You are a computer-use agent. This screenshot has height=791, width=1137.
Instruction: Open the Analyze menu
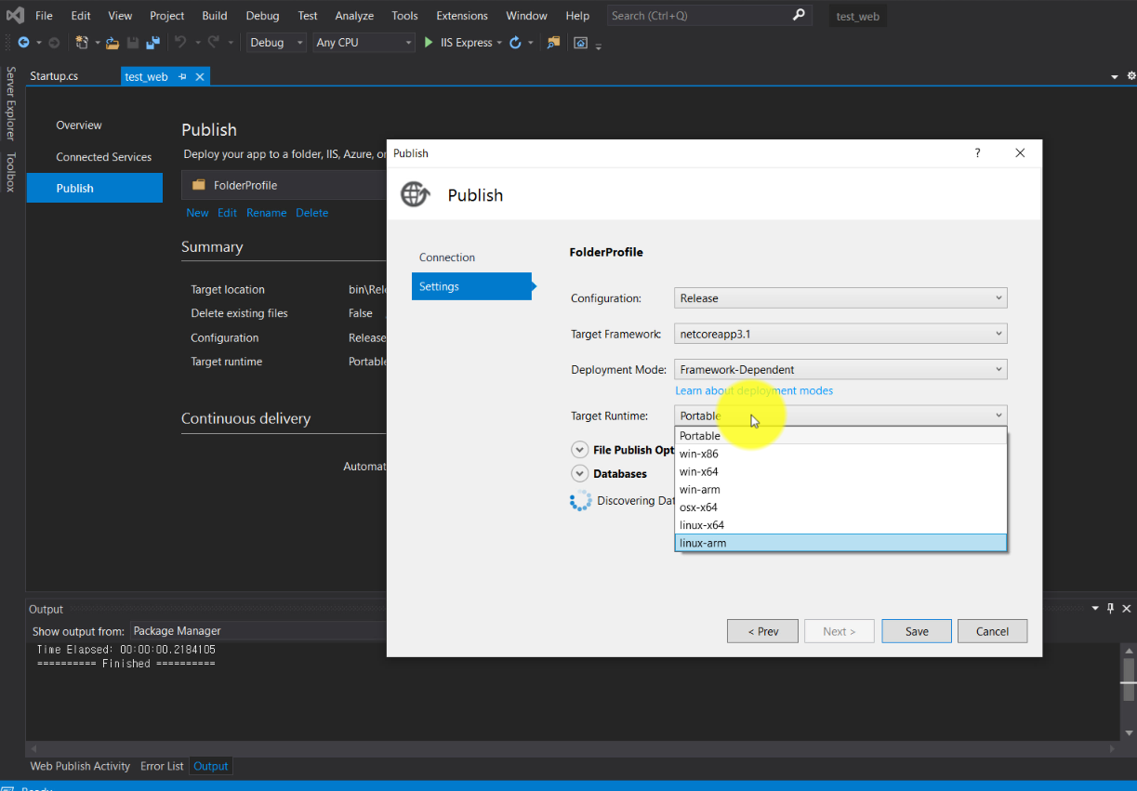(x=354, y=16)
